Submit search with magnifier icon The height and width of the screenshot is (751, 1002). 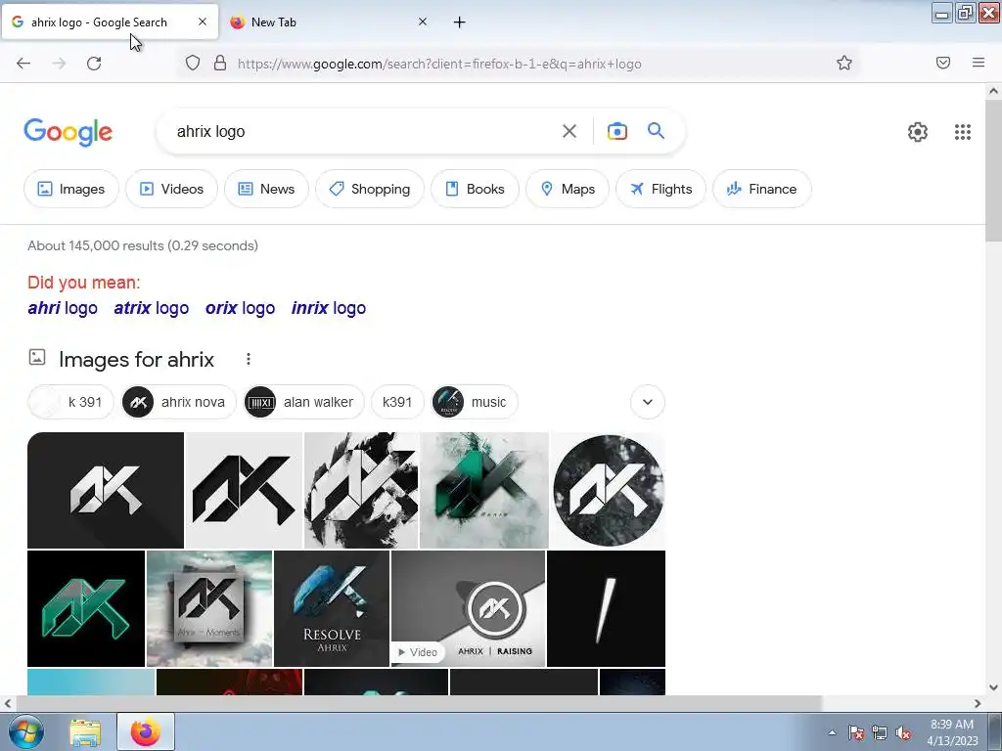click(656, 131)
